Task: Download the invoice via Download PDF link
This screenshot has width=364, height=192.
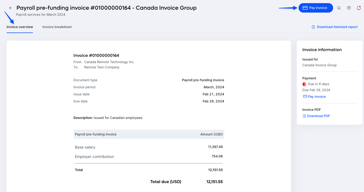Action: [318, 116]
